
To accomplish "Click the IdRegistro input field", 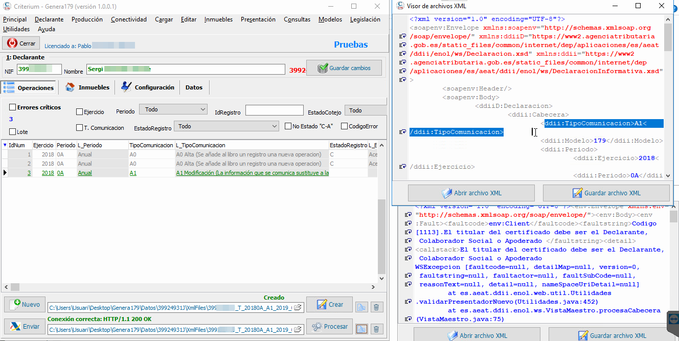I will [275, 110].
